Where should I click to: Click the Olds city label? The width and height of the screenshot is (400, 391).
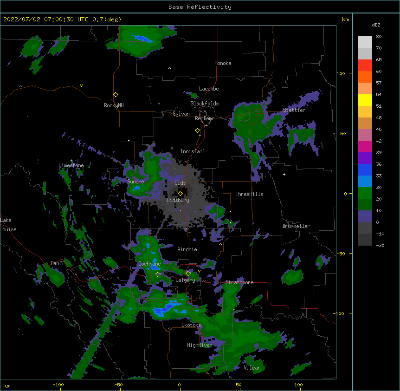pyautogui.click(x=180, y=183)
